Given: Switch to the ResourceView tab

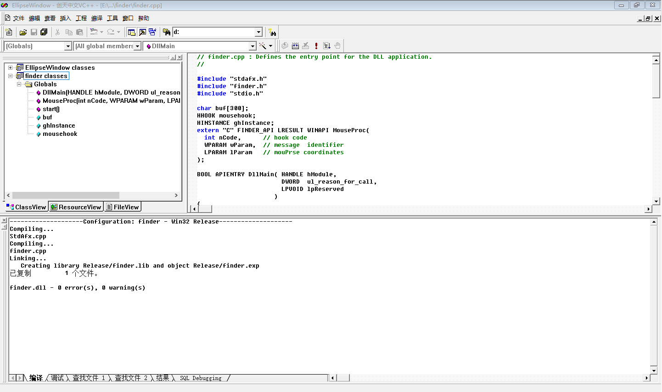Looking at the screenshot, I should point(76,207).
